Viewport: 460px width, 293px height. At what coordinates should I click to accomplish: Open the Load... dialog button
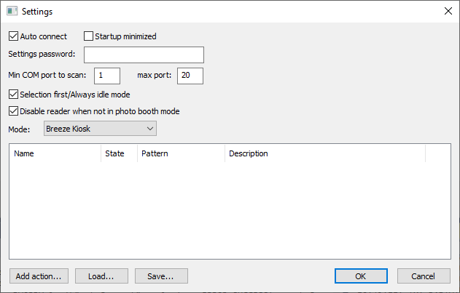coord(101,276)
